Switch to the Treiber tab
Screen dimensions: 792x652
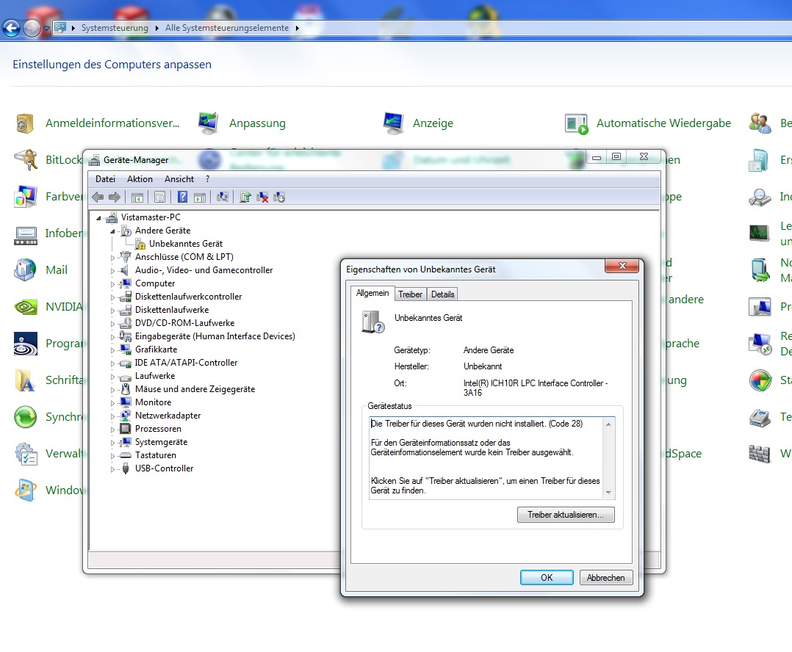tap(410, 294)
